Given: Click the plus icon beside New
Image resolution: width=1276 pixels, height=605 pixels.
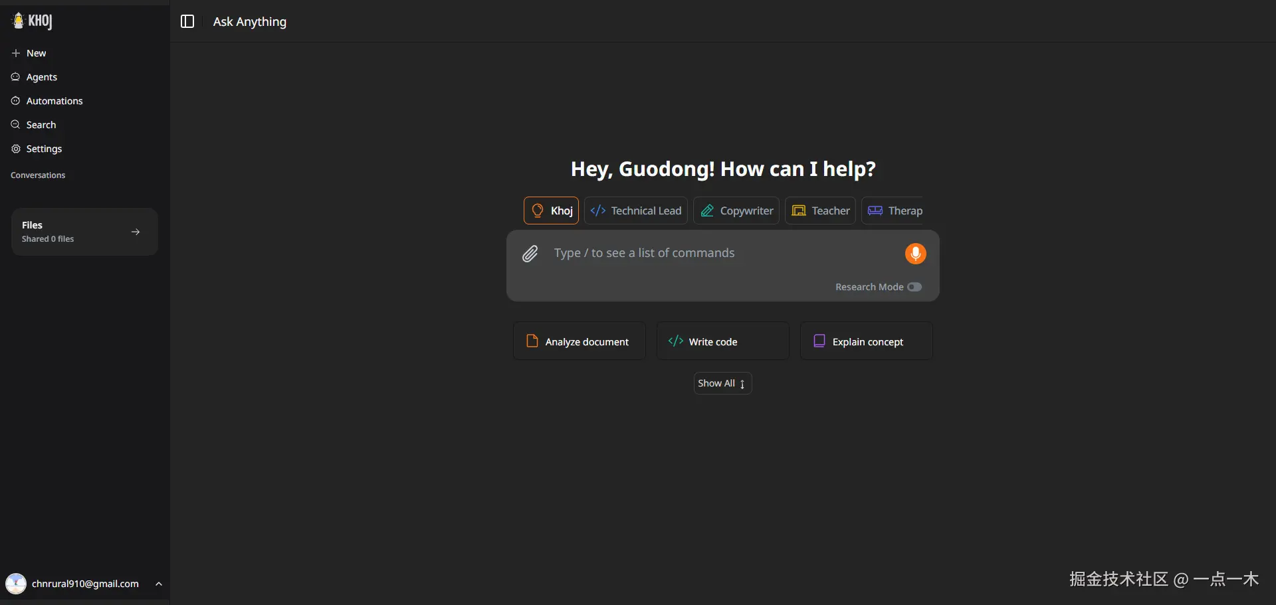Looking at the screenshot, I should (x=16, y=53).
